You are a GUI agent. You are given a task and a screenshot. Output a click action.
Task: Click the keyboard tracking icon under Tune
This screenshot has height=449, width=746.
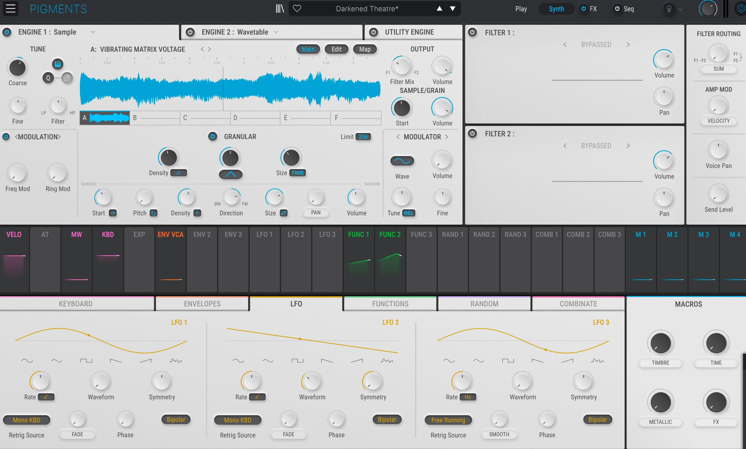pos(57,64)
